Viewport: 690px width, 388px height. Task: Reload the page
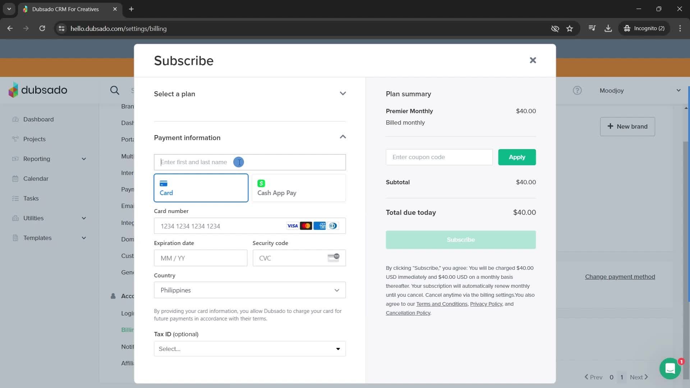coord(42,28)
